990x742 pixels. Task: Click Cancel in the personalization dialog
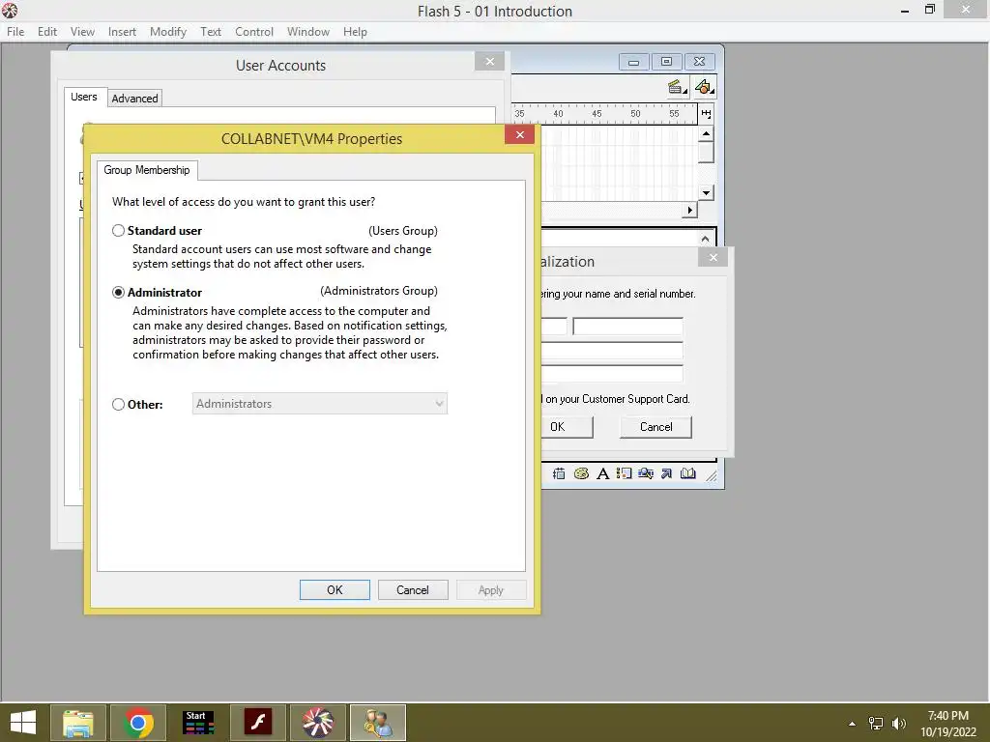pos(656,426)
